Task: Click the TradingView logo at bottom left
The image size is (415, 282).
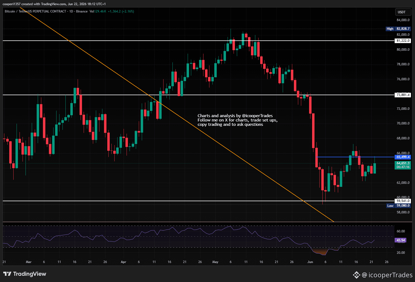Action: [x=25, y=274]
